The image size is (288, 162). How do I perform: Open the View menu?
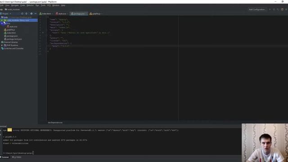(x=7, y=5)
